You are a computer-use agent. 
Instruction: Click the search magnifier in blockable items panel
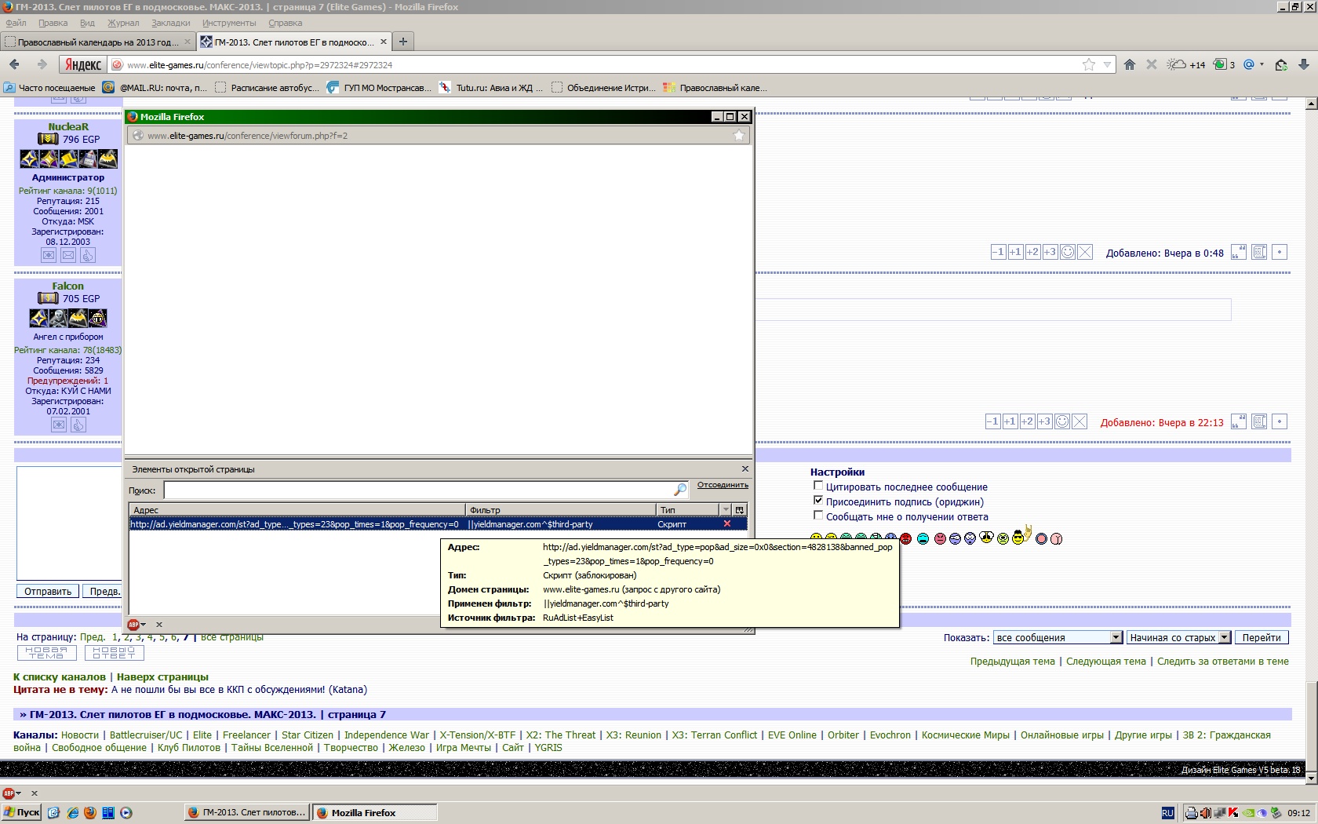[x=680, y=490]
